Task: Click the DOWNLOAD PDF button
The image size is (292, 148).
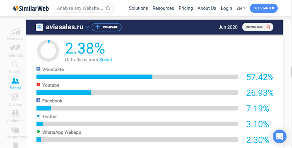Action: (x=258, y=27)
